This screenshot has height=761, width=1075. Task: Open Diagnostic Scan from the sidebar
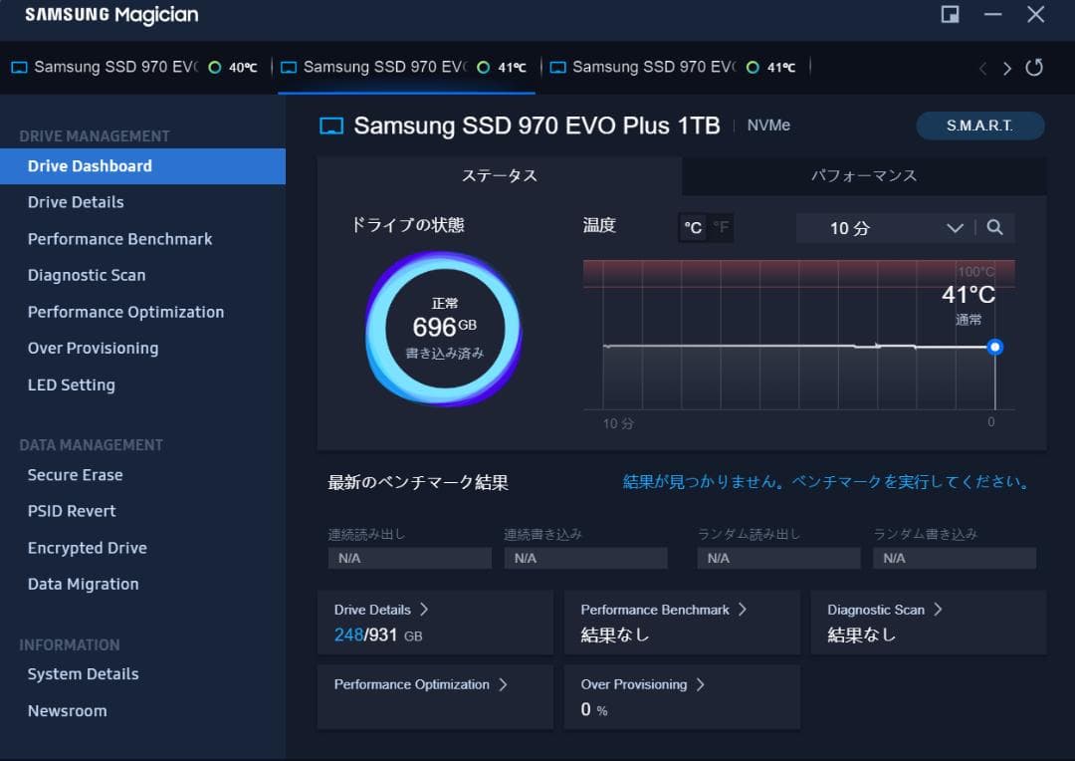click(87, 275)
